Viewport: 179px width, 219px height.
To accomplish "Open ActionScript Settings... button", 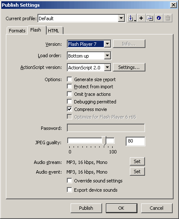I will coord(129,67).
